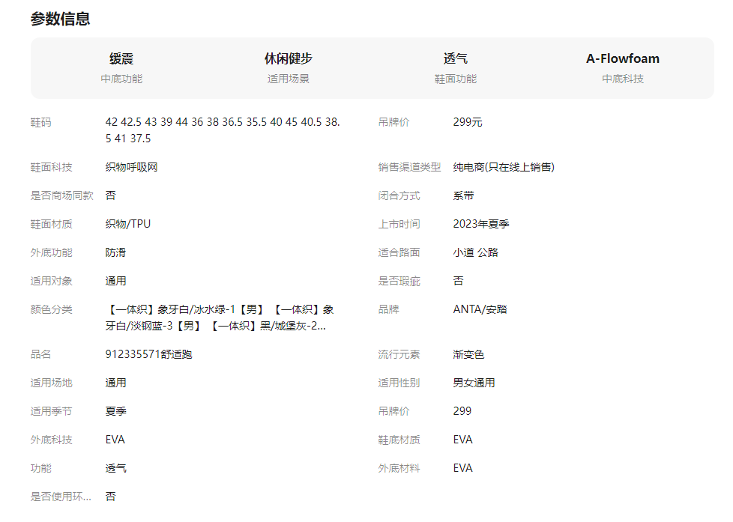Click the A-Flowfoam midsole technology highlight

(x=622, y=67)
